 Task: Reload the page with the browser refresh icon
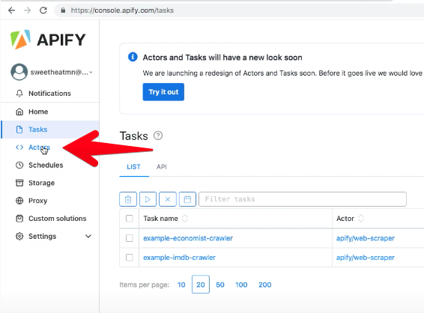pos(43,10)
